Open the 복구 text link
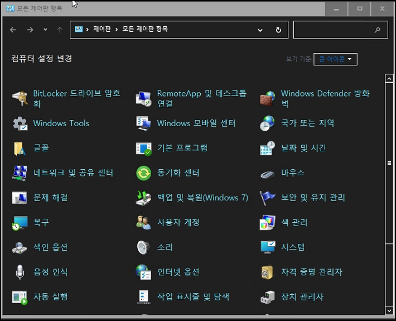The width and height of the screenshot is (396, 321). click(x=41, y=222)
